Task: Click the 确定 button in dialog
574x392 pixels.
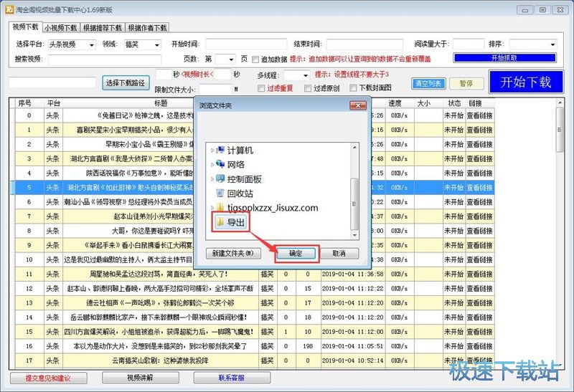Action: point(296,254)
